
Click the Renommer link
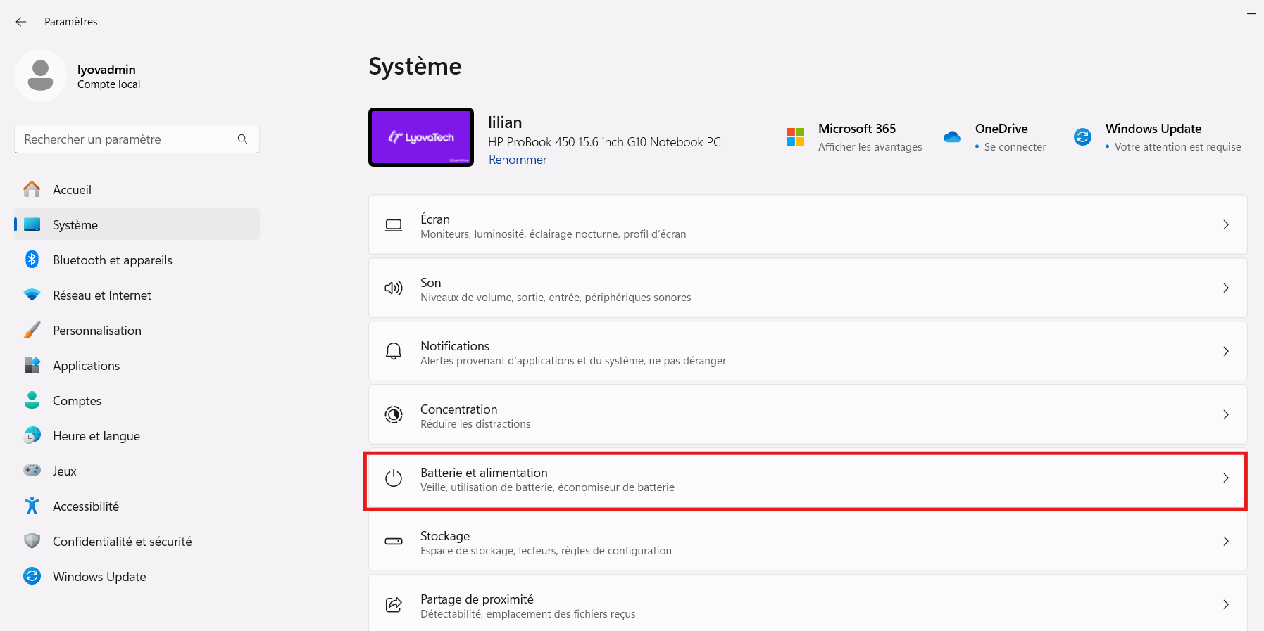[518, 160]
